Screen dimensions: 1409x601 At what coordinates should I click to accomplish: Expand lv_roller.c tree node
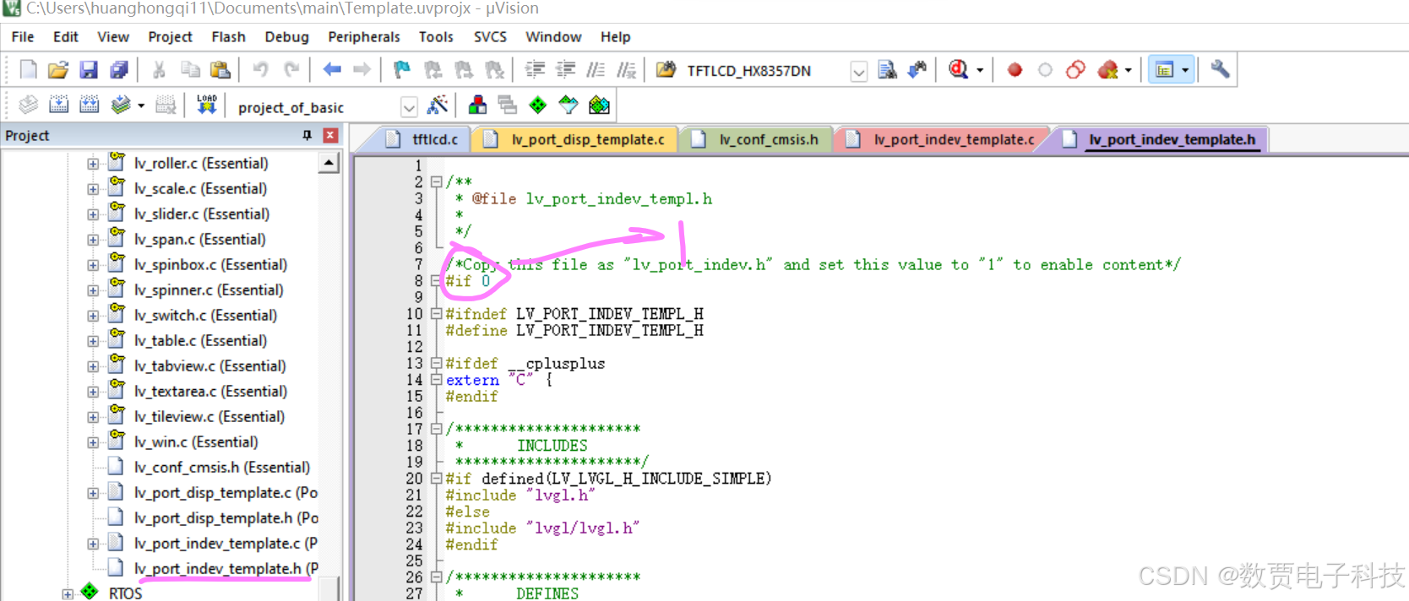pos(93,164)
